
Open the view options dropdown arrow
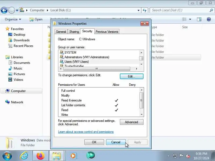pyautogui.click(x=190, y=19)
